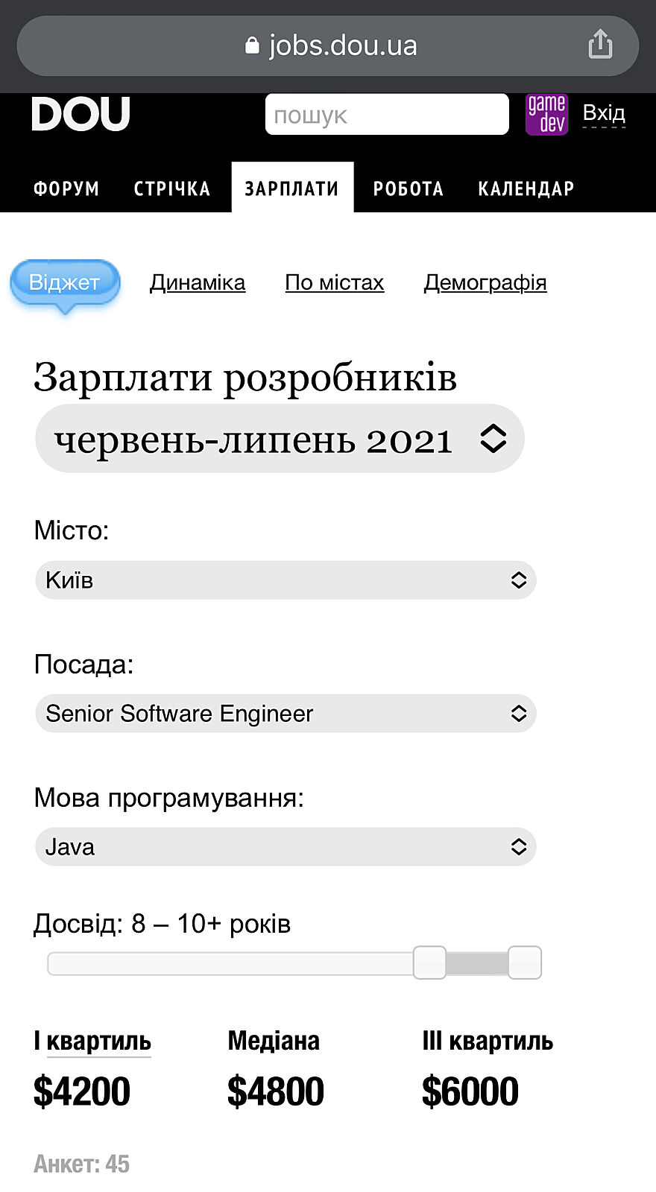The image size is (656, 1192).
Task: Open the Демографія link
Action: click(x=485, y=282)
